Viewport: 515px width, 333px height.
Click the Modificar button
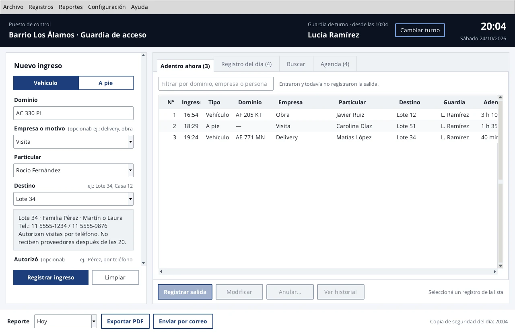tap(239, 292)
